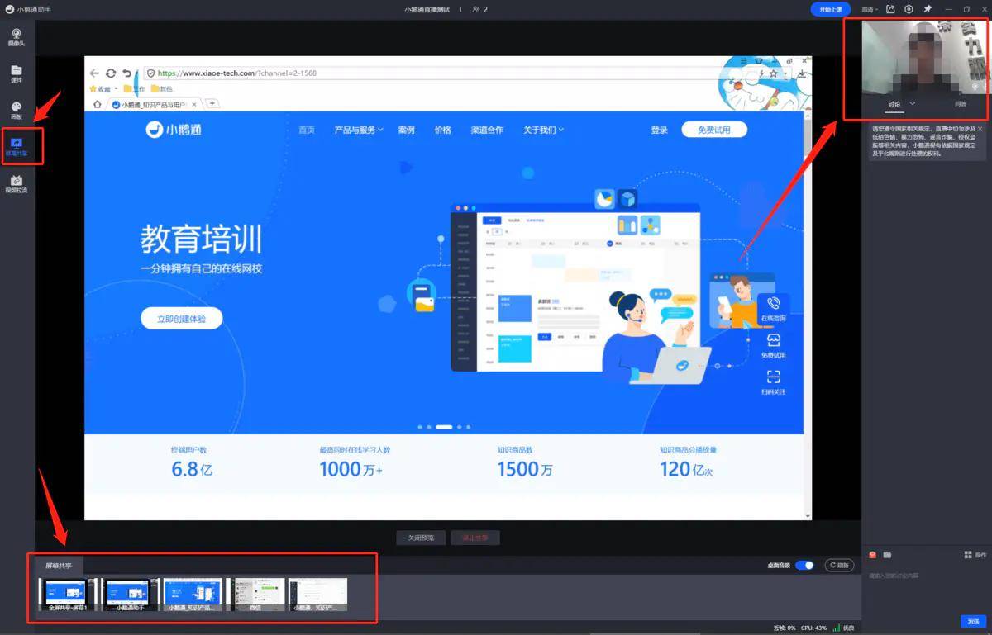
Task: Switch to the 问答 Q&A tab
Action: click(x=961, y=104)
